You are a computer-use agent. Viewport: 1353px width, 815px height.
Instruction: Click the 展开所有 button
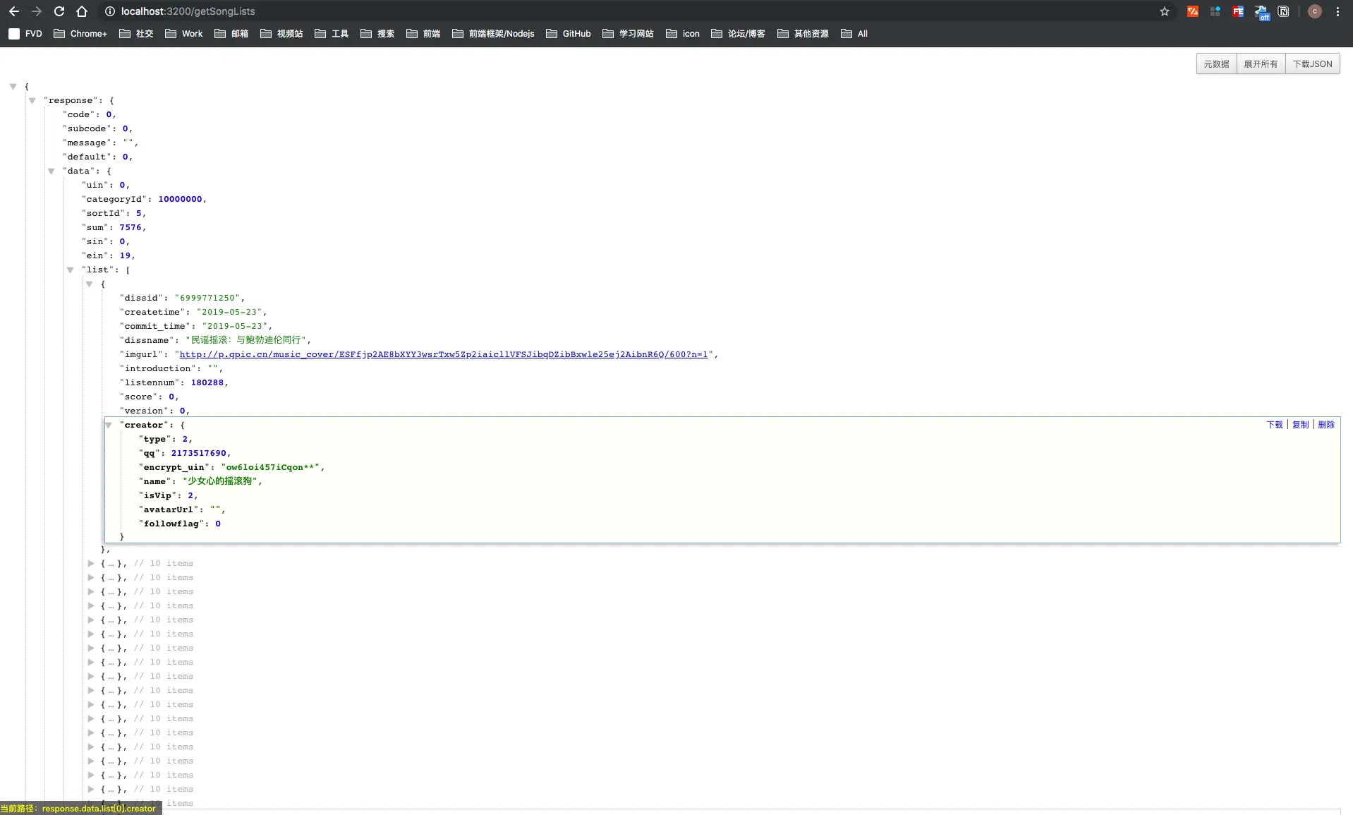click(1261, 64)
